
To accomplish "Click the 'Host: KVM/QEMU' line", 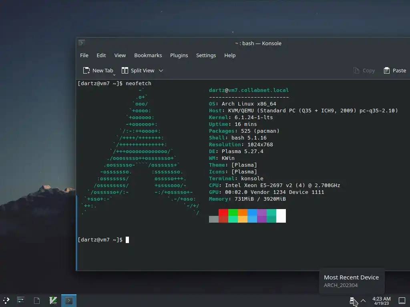I will point(303,110).
